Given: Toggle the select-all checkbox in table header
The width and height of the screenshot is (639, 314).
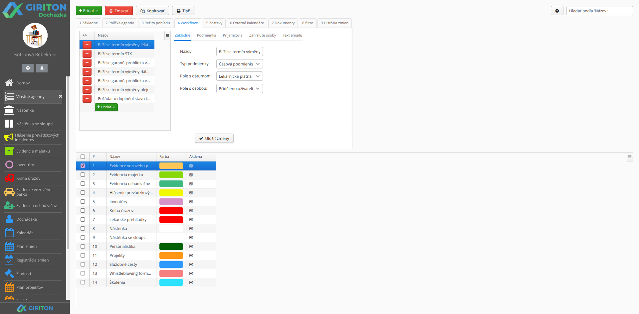Looking at the screenshot, I should click(x=83, y=157).
